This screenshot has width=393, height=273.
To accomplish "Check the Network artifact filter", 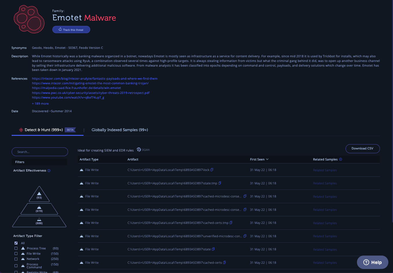I will (16, 259).
